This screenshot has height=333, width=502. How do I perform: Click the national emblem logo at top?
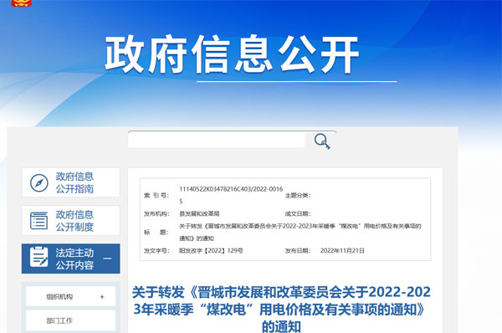(x=22, y=3)
